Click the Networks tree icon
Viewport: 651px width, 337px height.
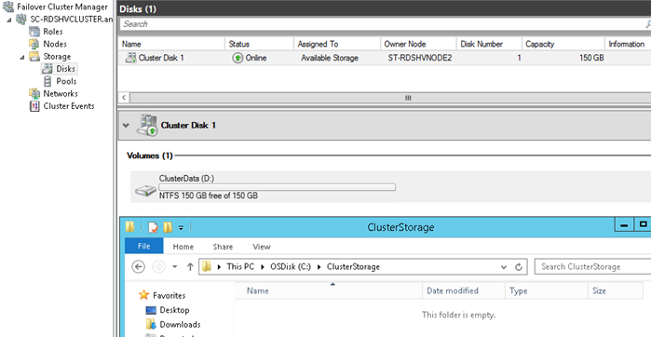point(34,94)
